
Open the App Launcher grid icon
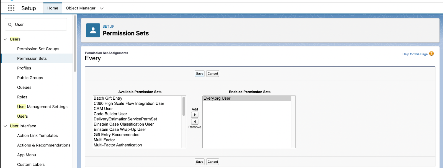pos(11,8)
